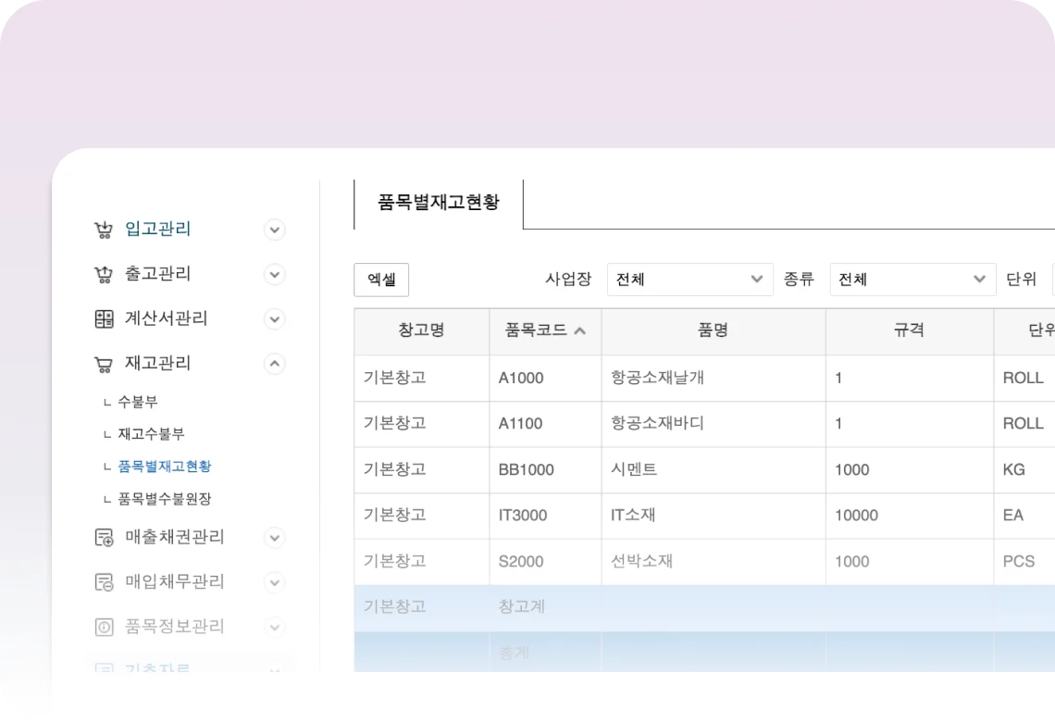Click the 매입채무관리 document icon
The height and width of the screenshot is (722, 1055).
click(104, 582)
